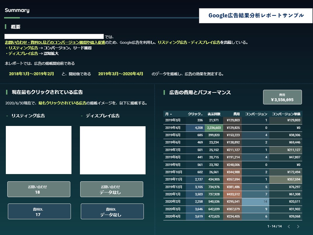Click the 1 - 14 / 14 pagination text

pyautogui.click(x=274, y=226)
